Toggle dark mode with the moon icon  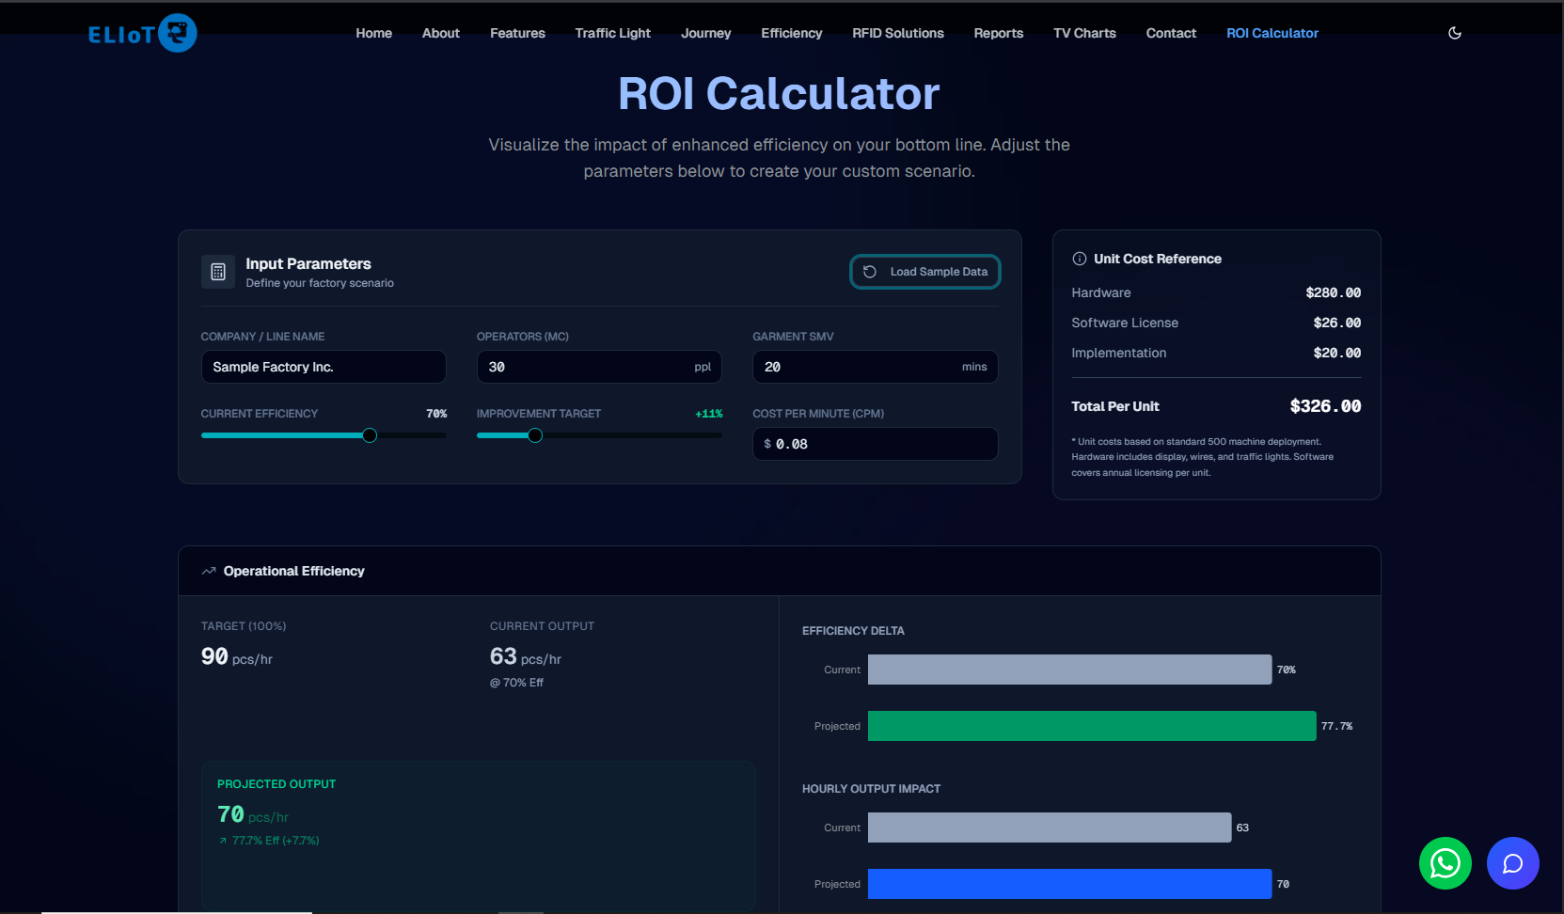[1454, 33]
